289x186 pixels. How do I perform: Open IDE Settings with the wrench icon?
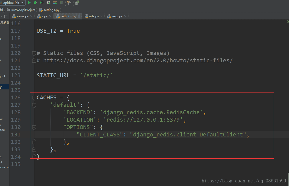click(69, 3)
